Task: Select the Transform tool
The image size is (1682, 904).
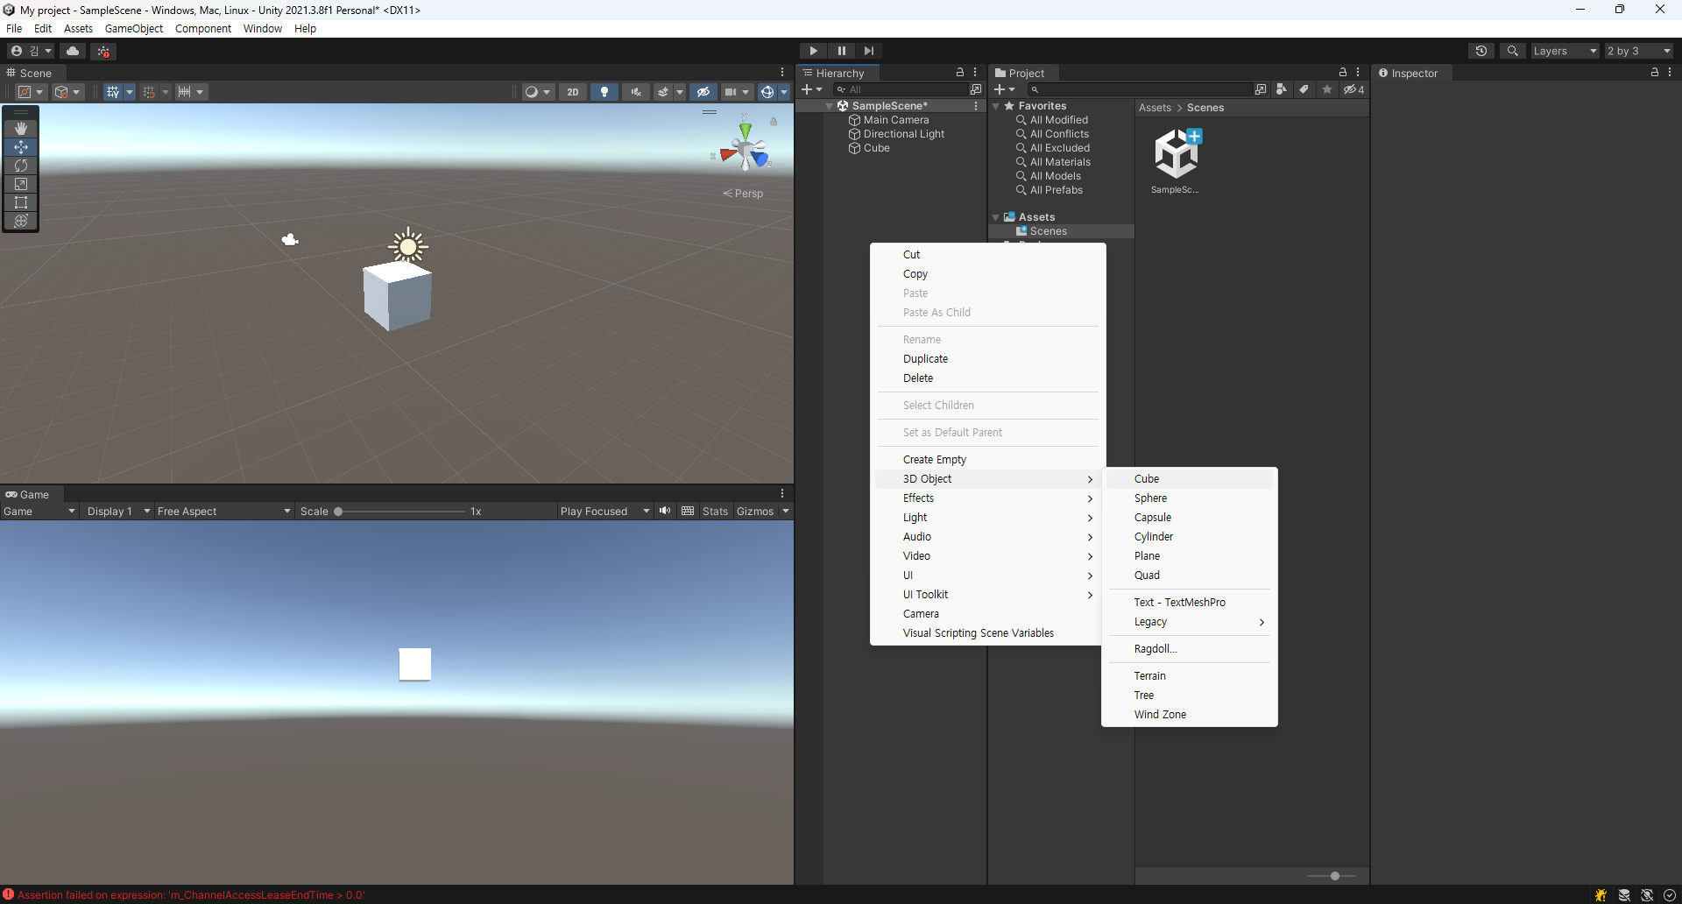Action: click(21, 221)
